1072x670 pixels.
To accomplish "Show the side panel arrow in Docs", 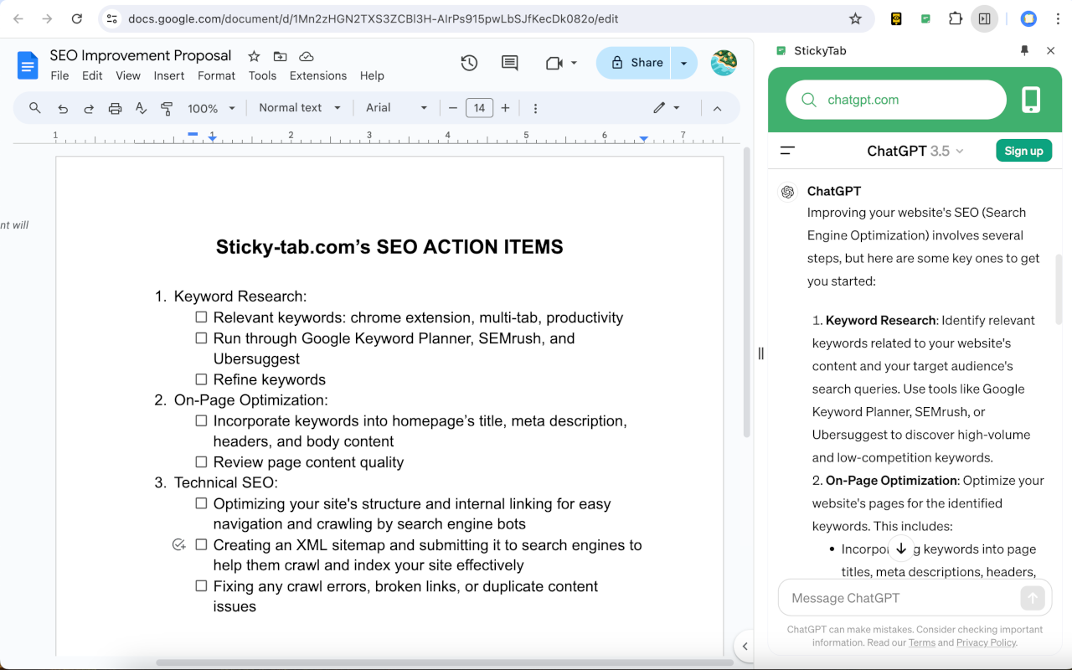I will (745, 646).
